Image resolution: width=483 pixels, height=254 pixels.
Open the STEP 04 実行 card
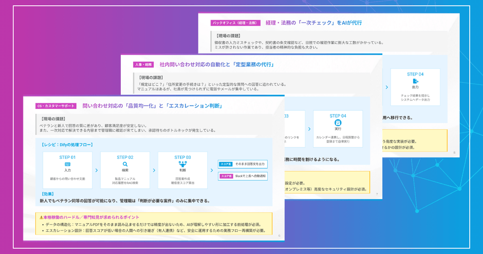[338, 129]
